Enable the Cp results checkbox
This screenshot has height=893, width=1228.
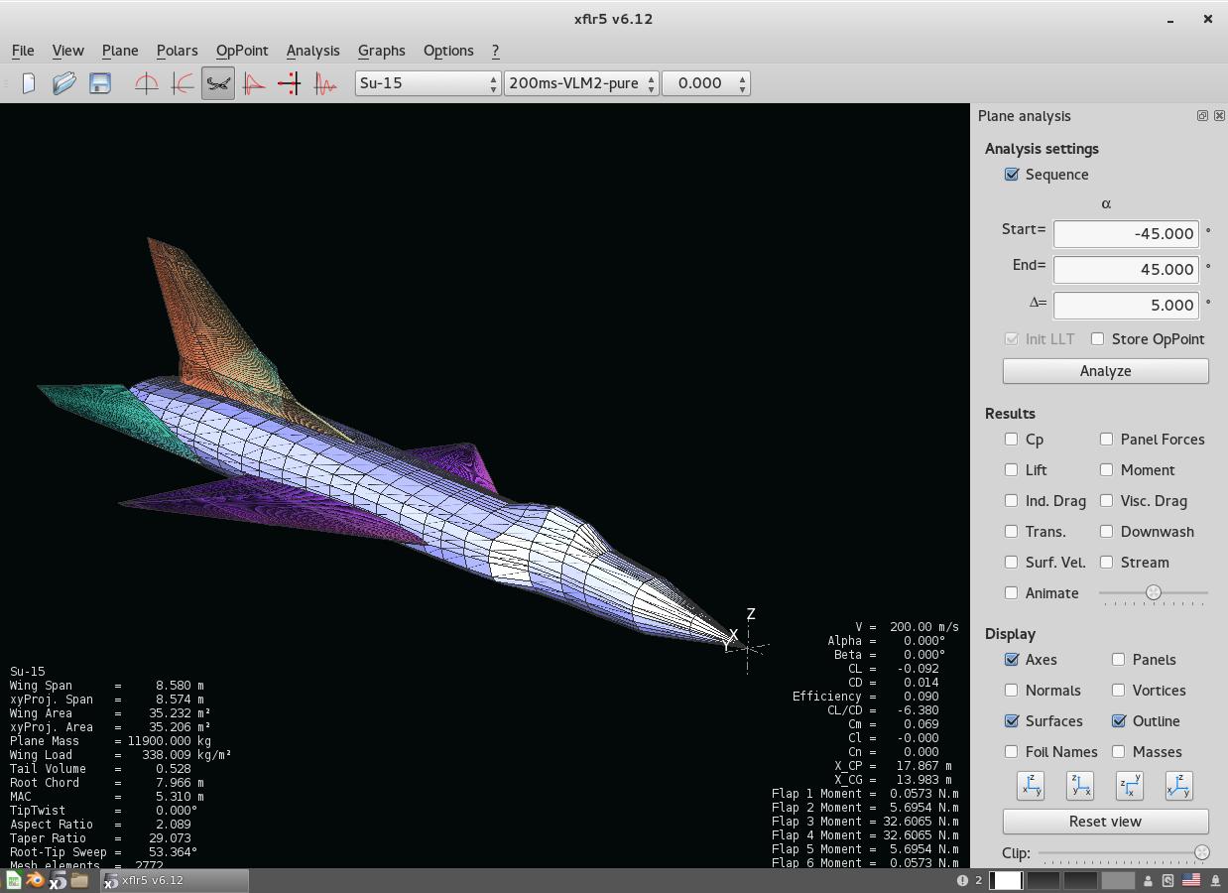click(x=1012, y=440)
